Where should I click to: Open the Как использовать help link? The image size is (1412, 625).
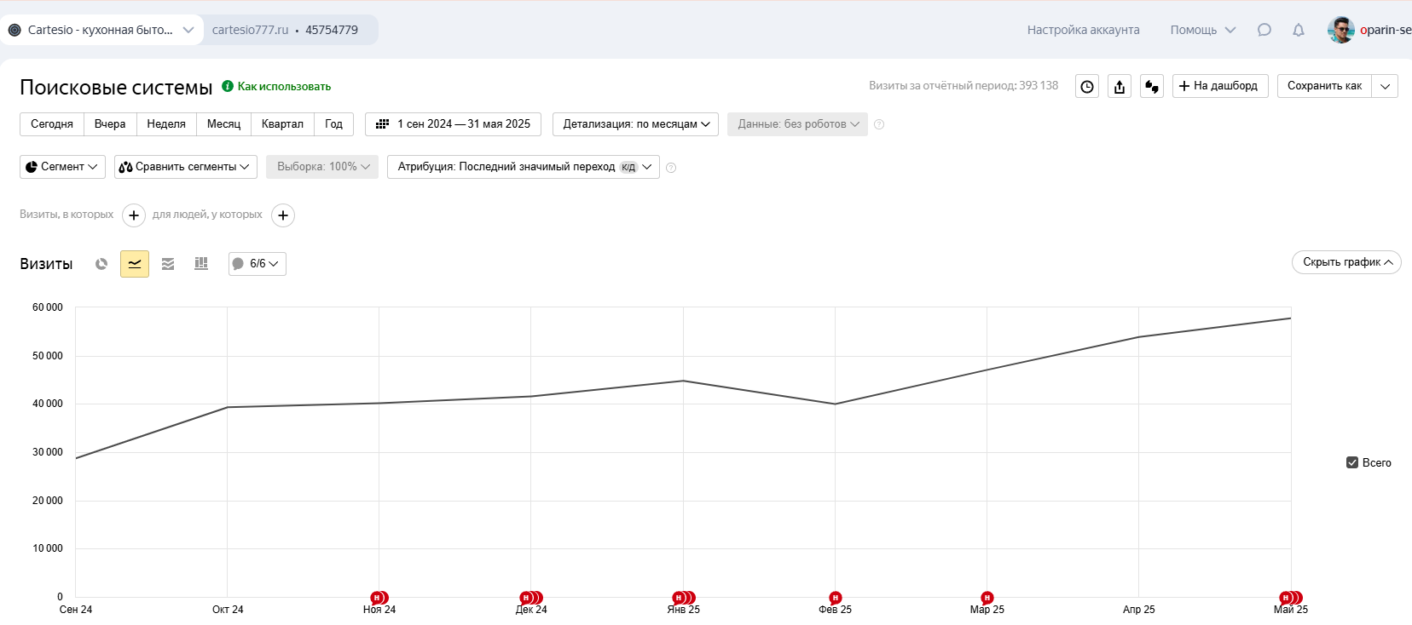coord(283,87)
